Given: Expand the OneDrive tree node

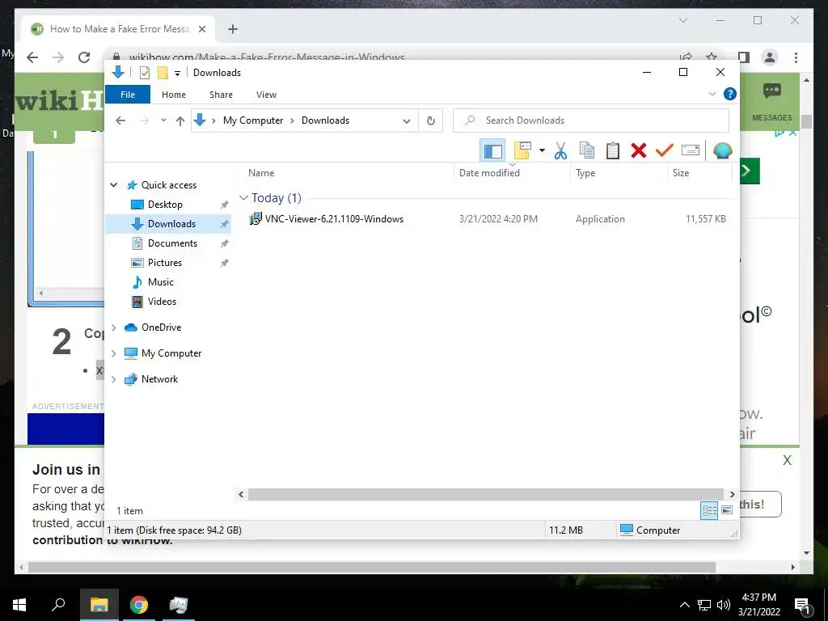Looking at the screenshot, I should [x=113, y=327].
